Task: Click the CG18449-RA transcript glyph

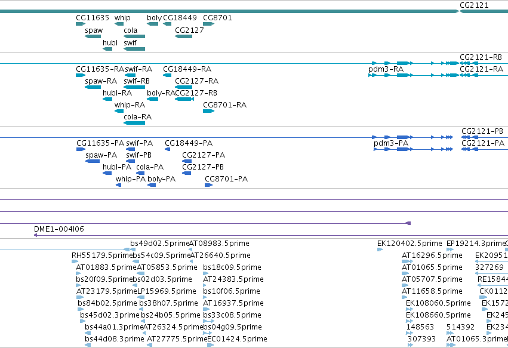Action: pyautogui.click(x=167, y=75)
